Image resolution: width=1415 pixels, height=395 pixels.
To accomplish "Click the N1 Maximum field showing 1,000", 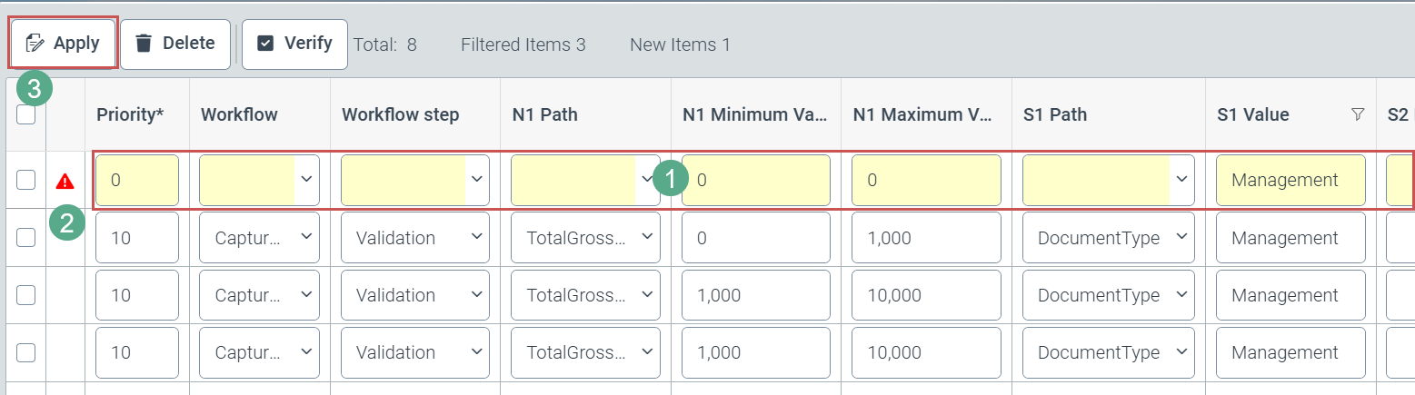I will click(926, 238).
